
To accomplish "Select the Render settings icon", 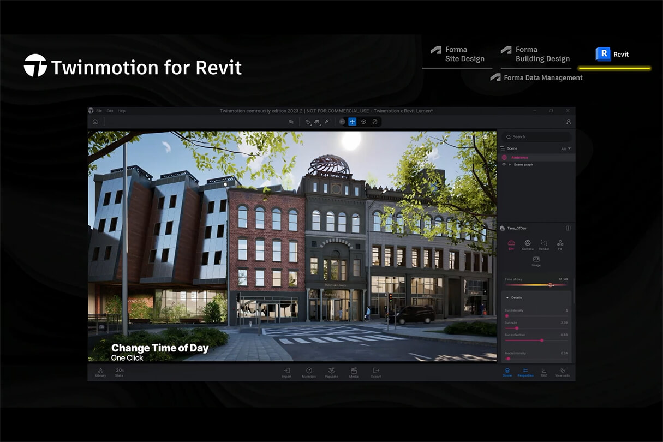I will pyautogui.click(x=544, y=245).
